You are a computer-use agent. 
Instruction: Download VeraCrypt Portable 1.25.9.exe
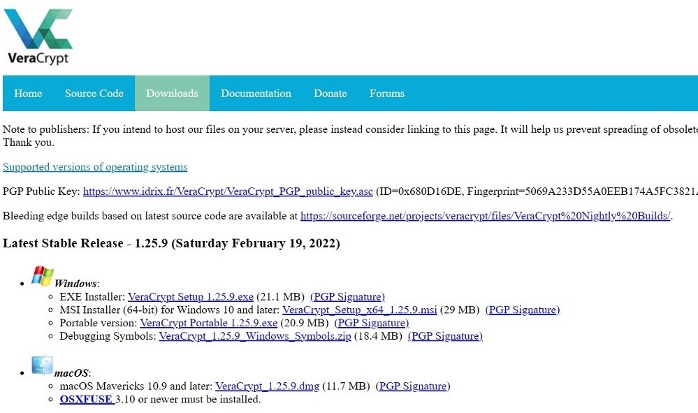[x=208, y=323]
